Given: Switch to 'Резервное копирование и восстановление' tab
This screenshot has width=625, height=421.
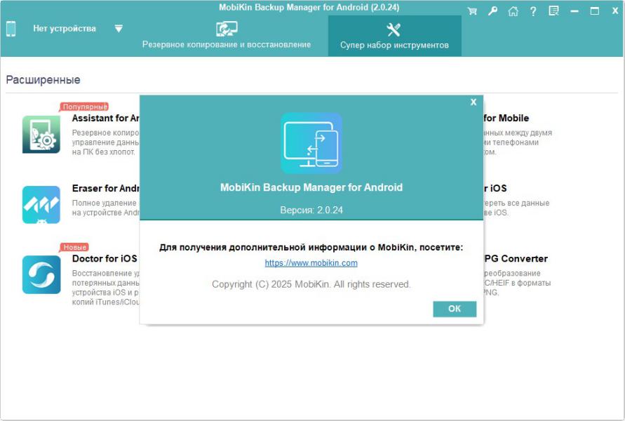Looking at the screenshot, I should tap(227, 36).
